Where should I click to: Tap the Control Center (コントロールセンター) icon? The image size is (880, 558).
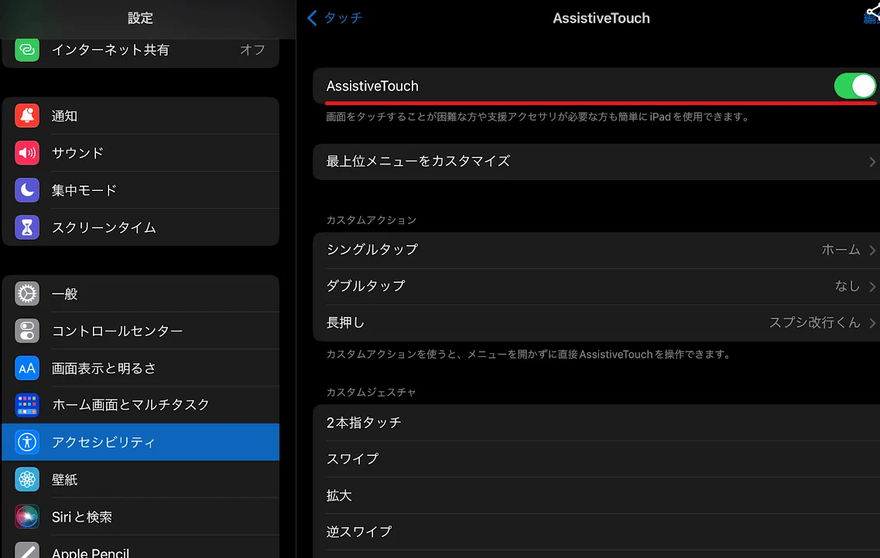(27, 331)
